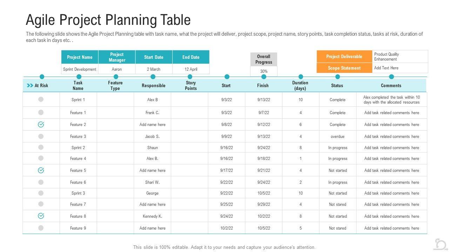Click the timeline dot above the Status column
Screen dimensions: 449x252
[337, 77]
